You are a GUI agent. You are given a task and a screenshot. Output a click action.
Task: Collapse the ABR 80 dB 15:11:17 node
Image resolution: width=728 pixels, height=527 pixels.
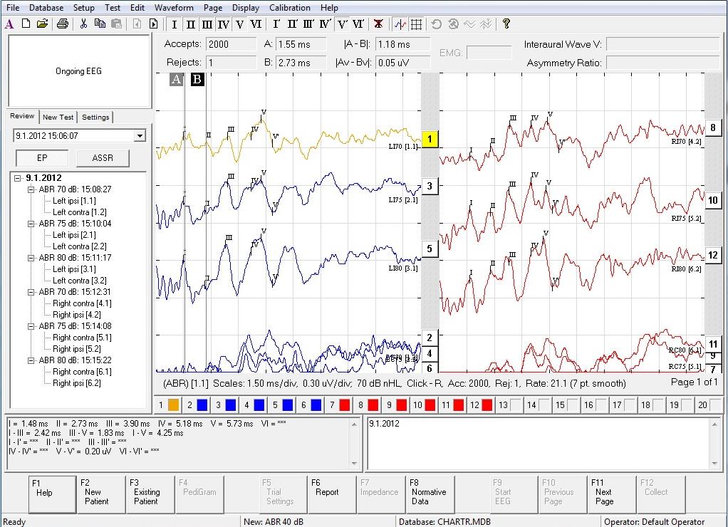coord(31,258)
